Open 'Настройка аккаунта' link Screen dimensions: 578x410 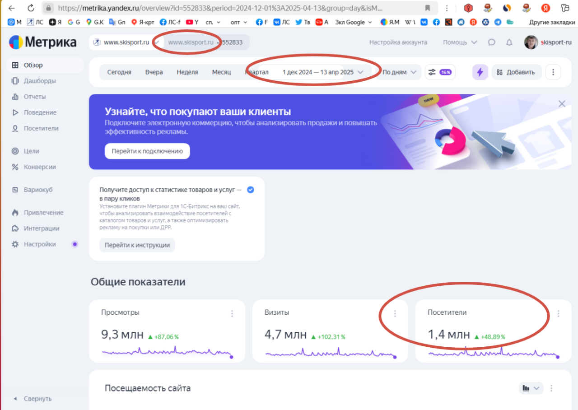(398, 42)
